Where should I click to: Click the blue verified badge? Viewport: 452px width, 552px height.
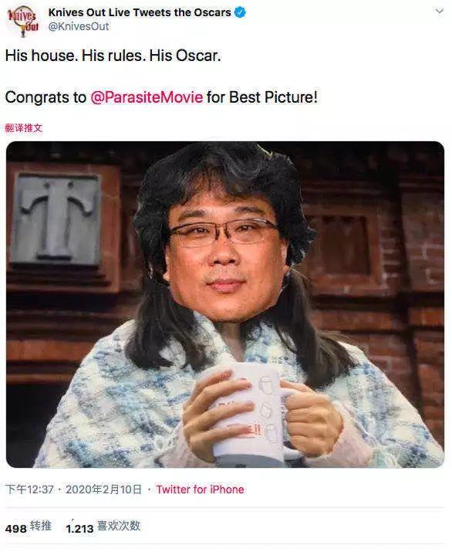pos(240,12)
